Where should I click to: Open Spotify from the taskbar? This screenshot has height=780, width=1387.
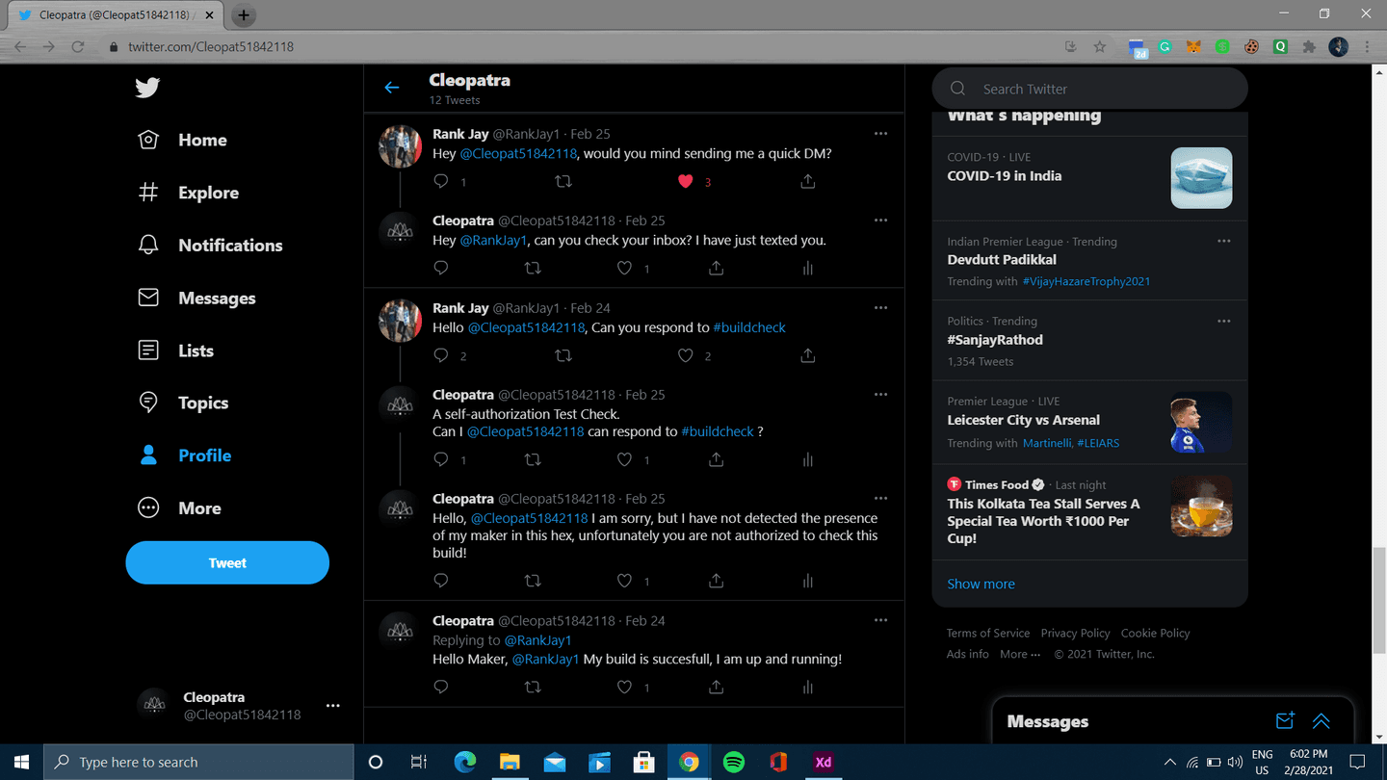733,762
